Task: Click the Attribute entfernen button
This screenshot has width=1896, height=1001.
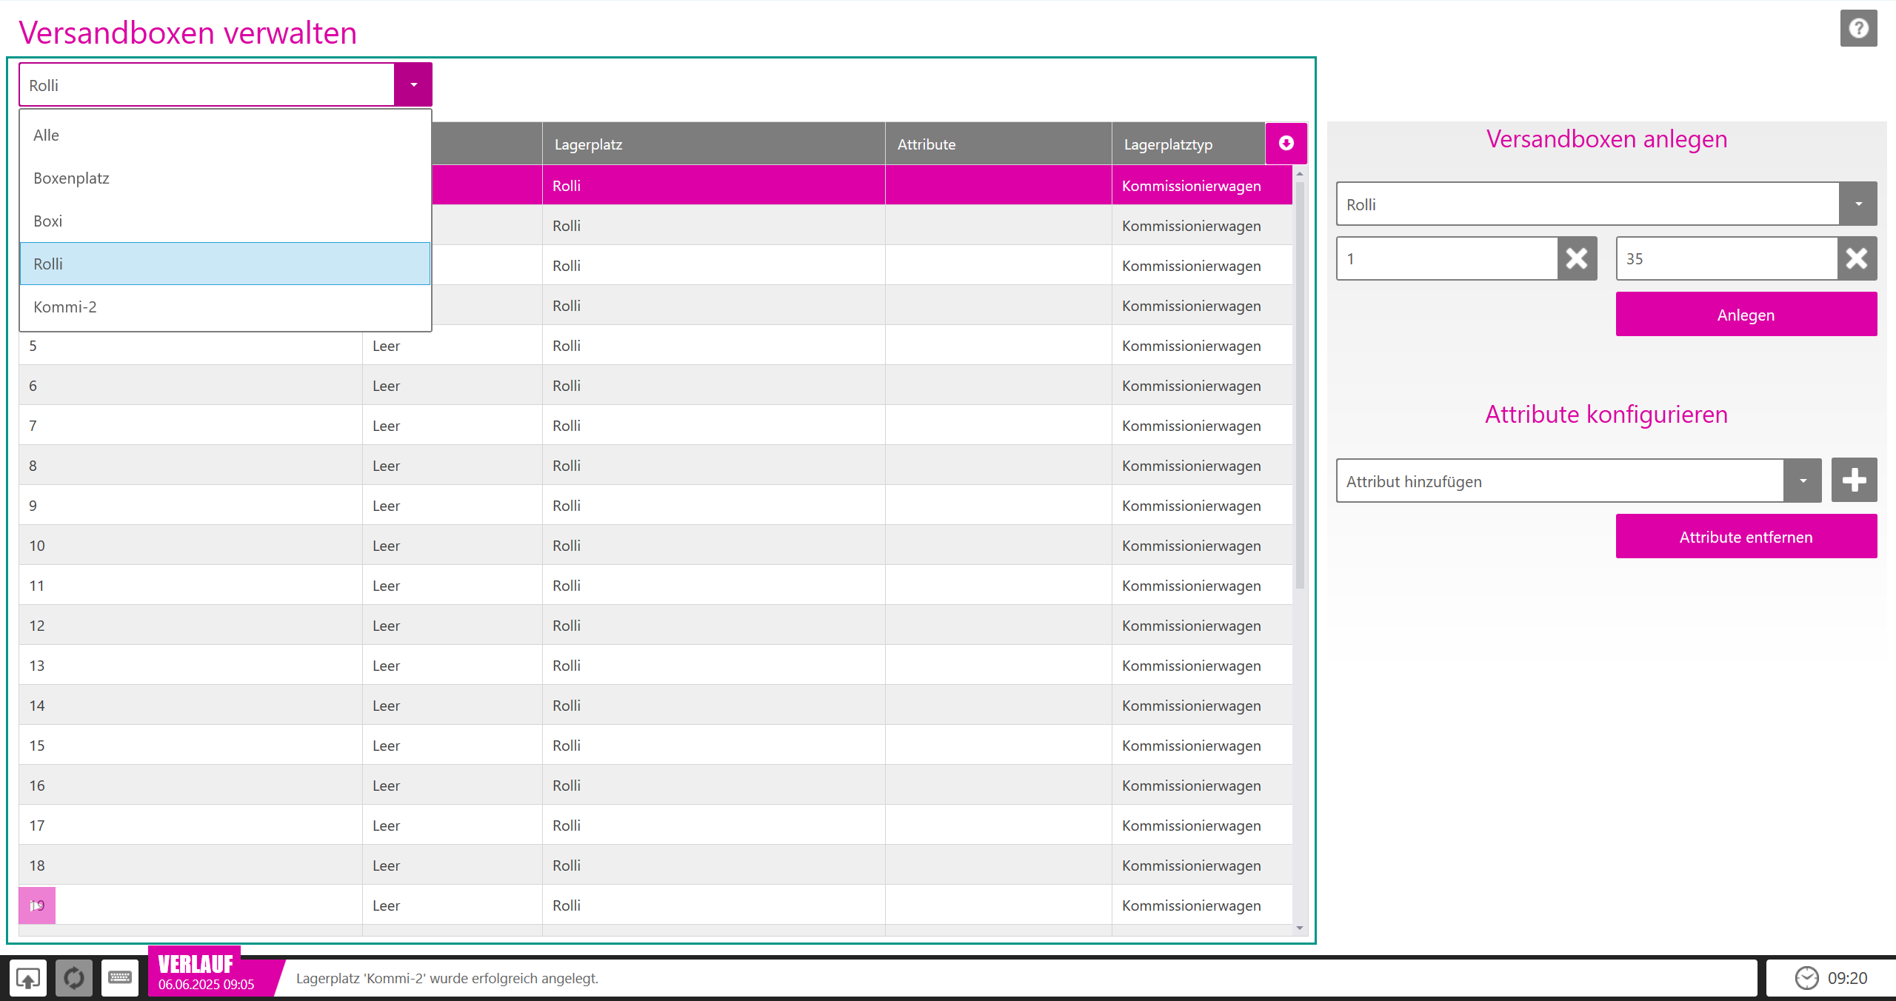Action: tap(1746, 537)
